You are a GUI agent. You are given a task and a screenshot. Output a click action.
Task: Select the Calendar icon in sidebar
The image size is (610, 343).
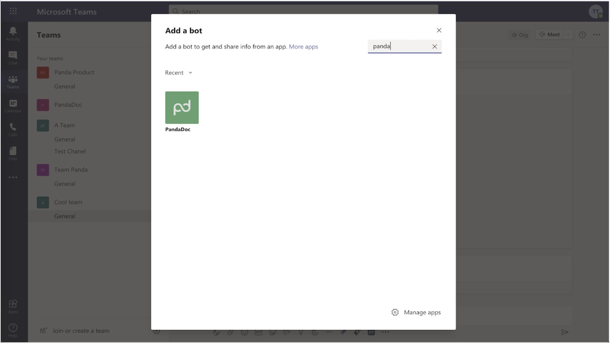click(13, 105)
